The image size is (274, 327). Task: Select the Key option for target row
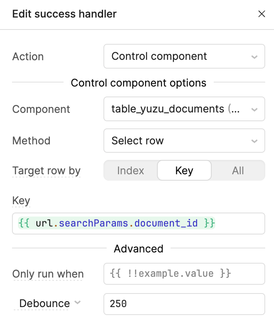point(184,171)
